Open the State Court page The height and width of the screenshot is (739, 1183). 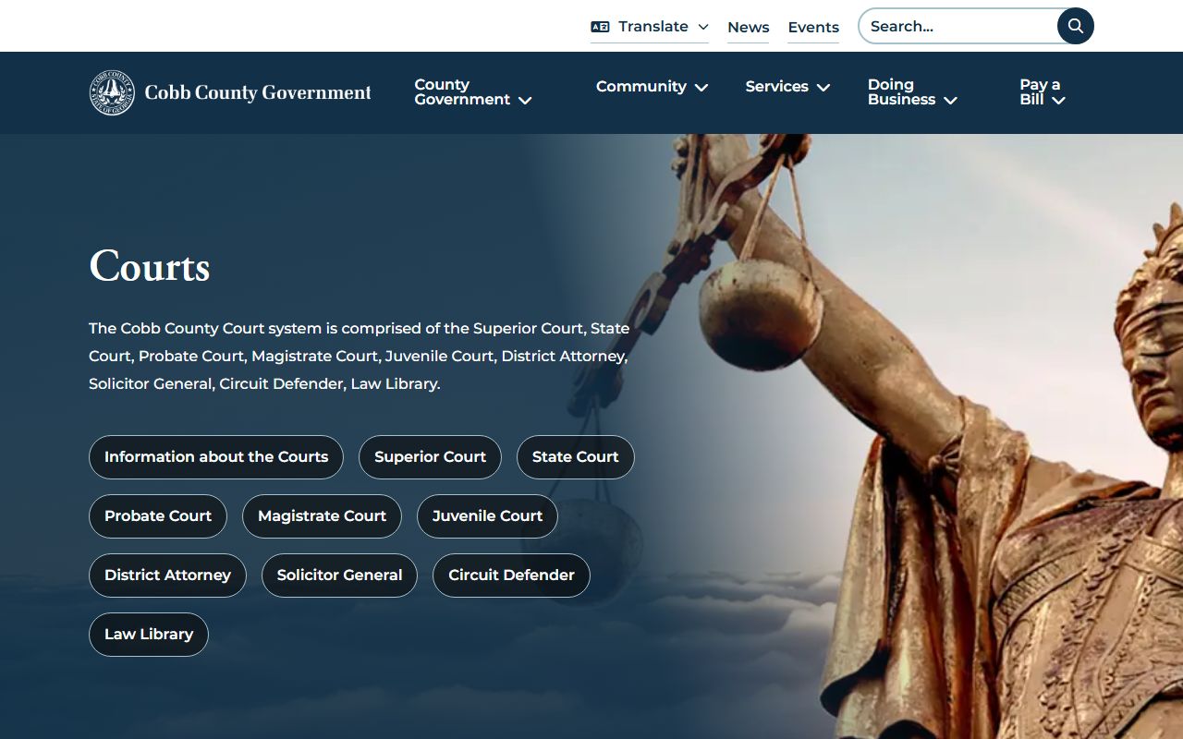tap(576, 457)
